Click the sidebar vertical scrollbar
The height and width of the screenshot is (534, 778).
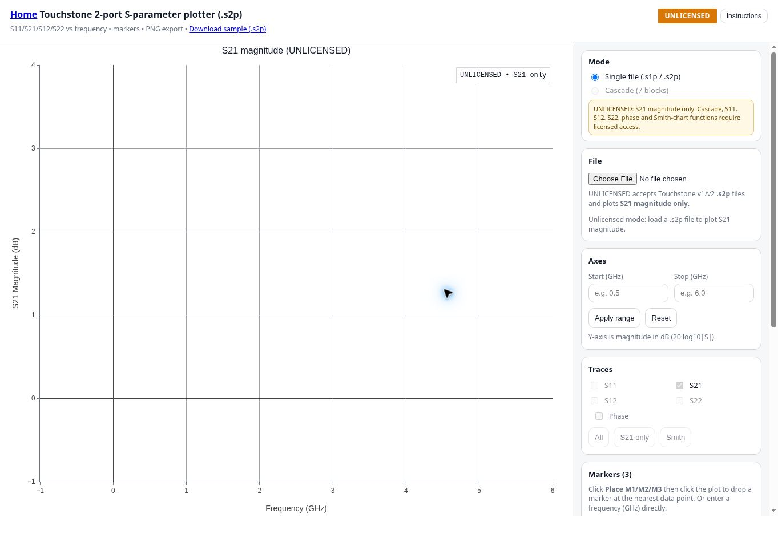pos(774,190)
